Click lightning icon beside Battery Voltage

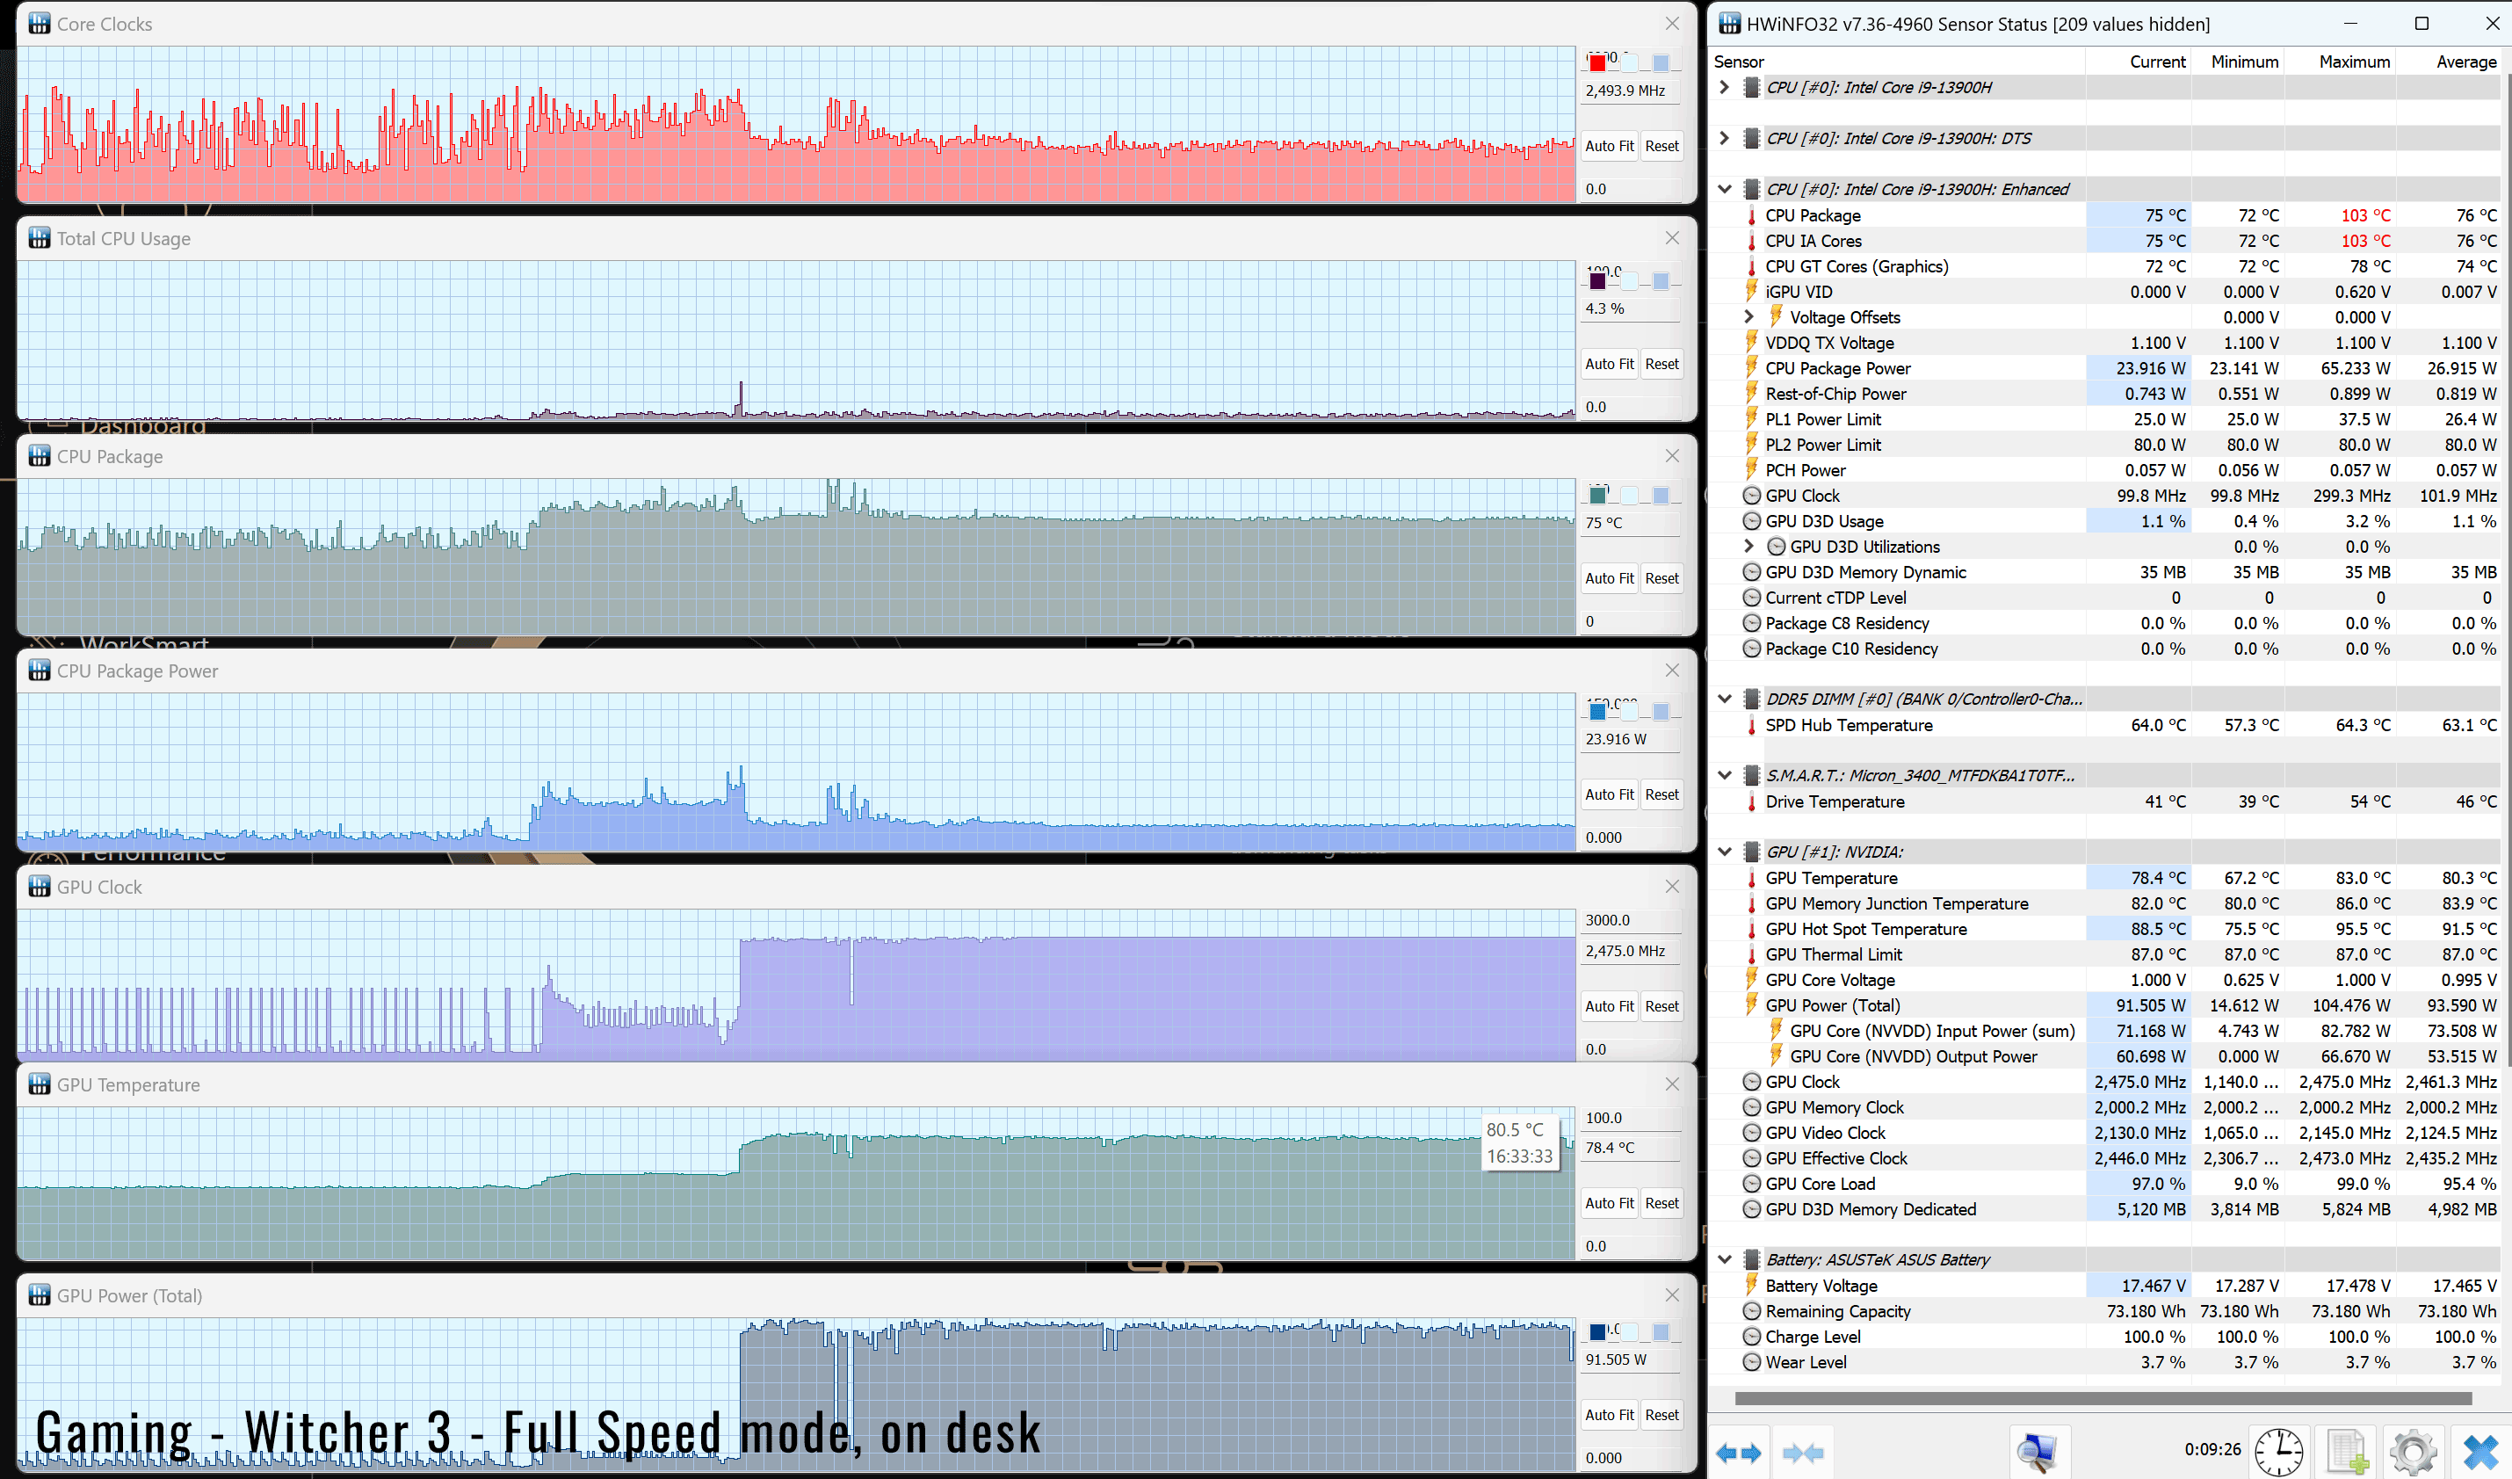coord(1751,1286)
